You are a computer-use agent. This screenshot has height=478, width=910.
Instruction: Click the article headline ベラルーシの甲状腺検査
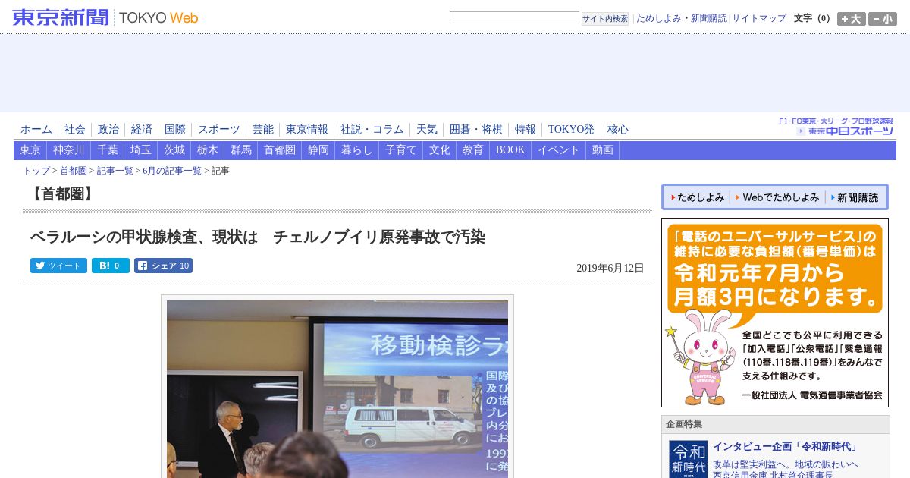[x=258, y=237]
